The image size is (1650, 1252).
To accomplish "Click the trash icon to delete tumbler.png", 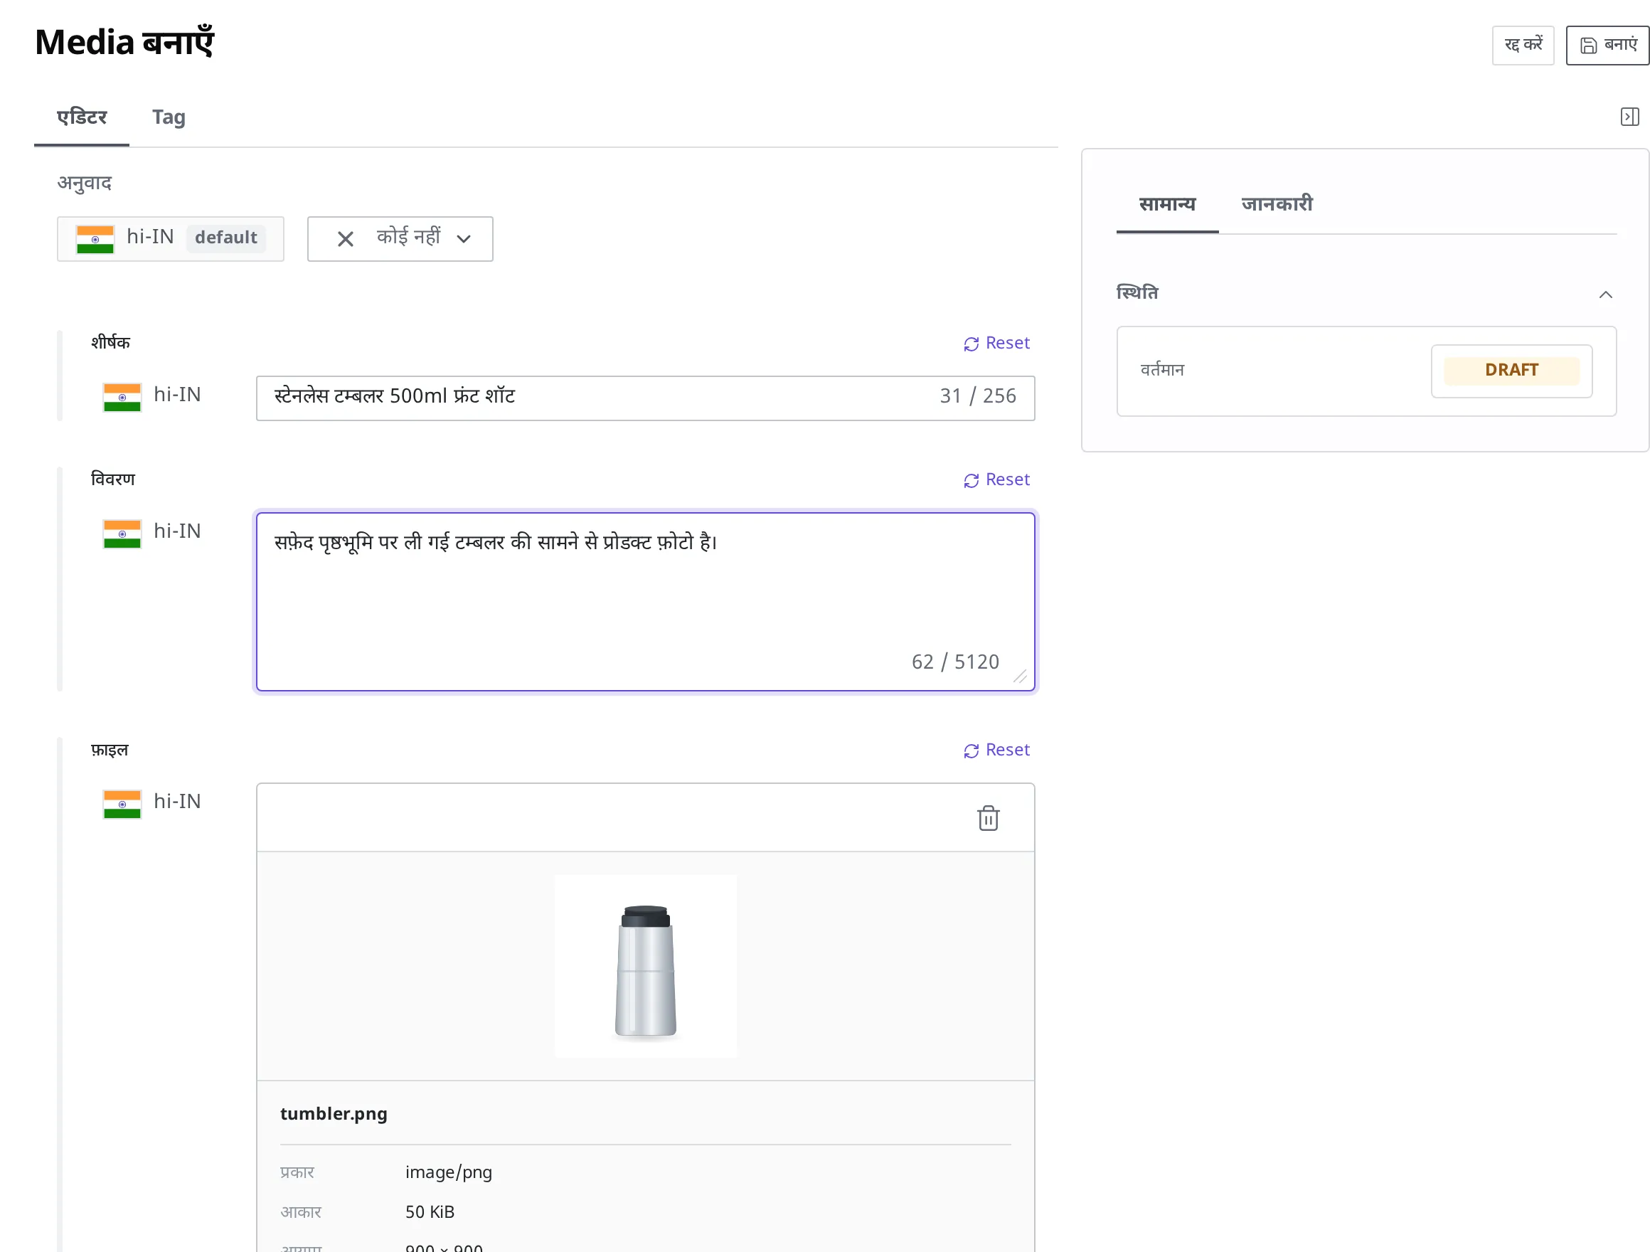I will 989,818.
